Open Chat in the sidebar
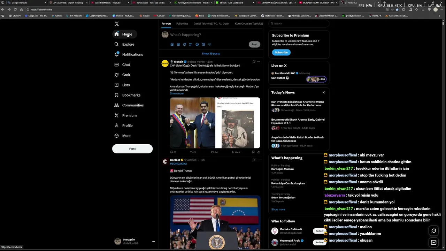Image resolution: width=446 pixels, height=251 pixels. (122, 64)
